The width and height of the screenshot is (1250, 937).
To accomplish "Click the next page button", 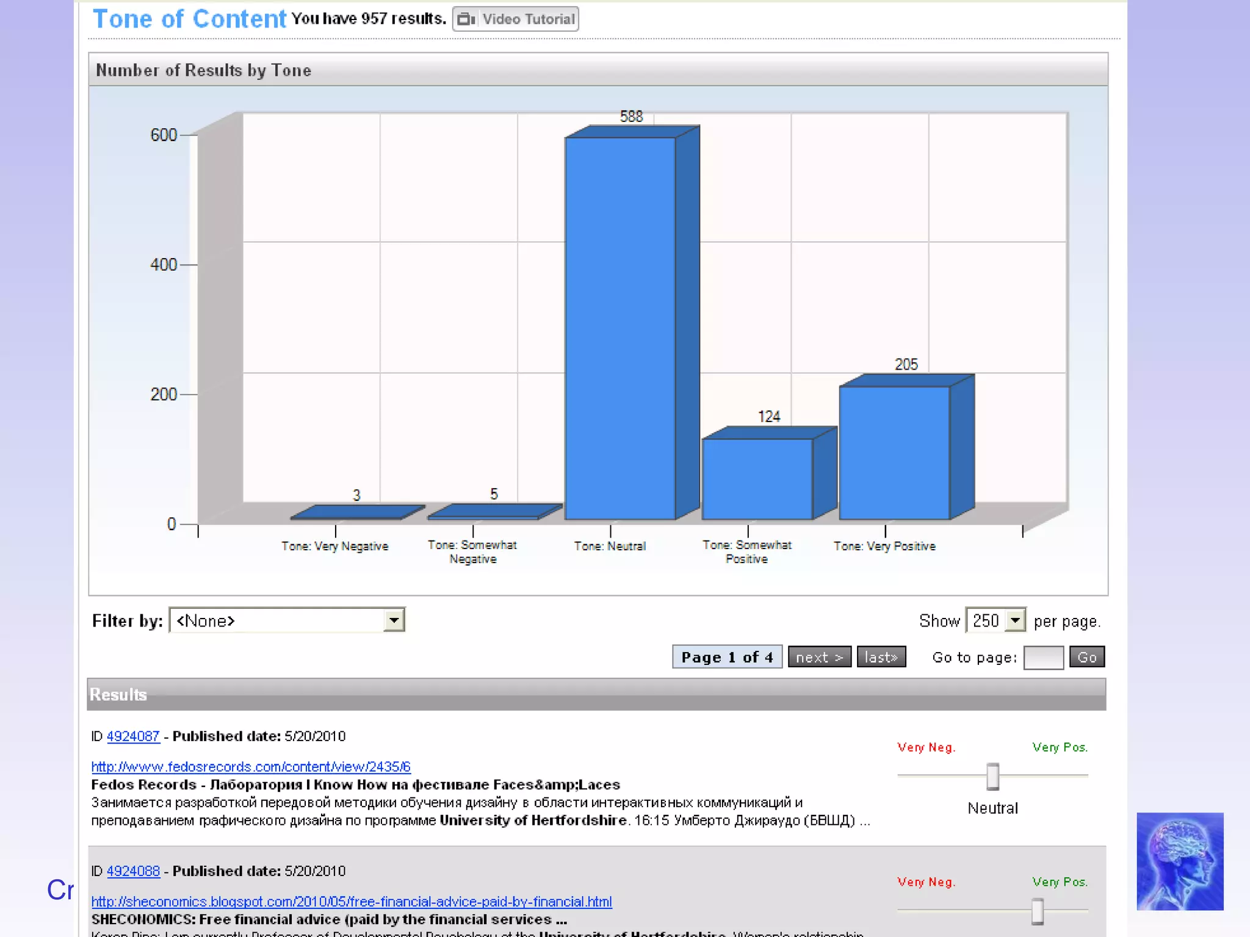I will click(x=819, y=657).
